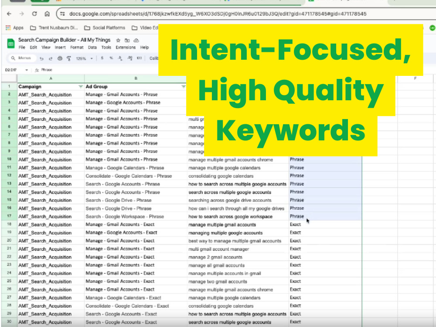Screen dimensions: 436x327
Task: Open the Social Platforms bookmark folder
Action: pyautogui.click(x=105, y=28)
